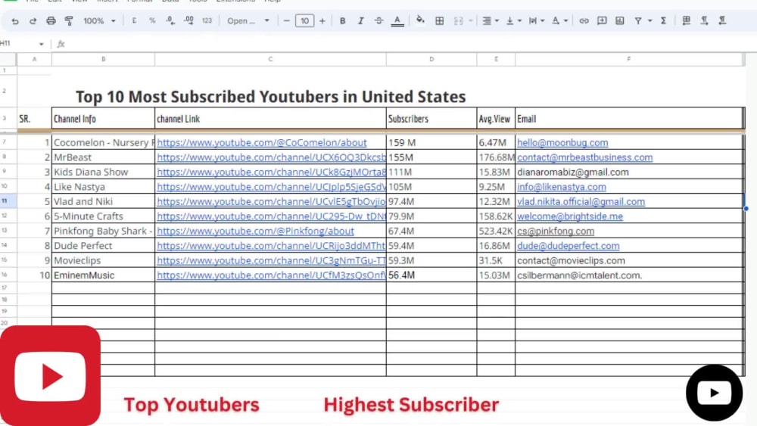Select the 'dianaromabiz@gmail.com' cell
757x426 pixels.
[x=630, y=172]
